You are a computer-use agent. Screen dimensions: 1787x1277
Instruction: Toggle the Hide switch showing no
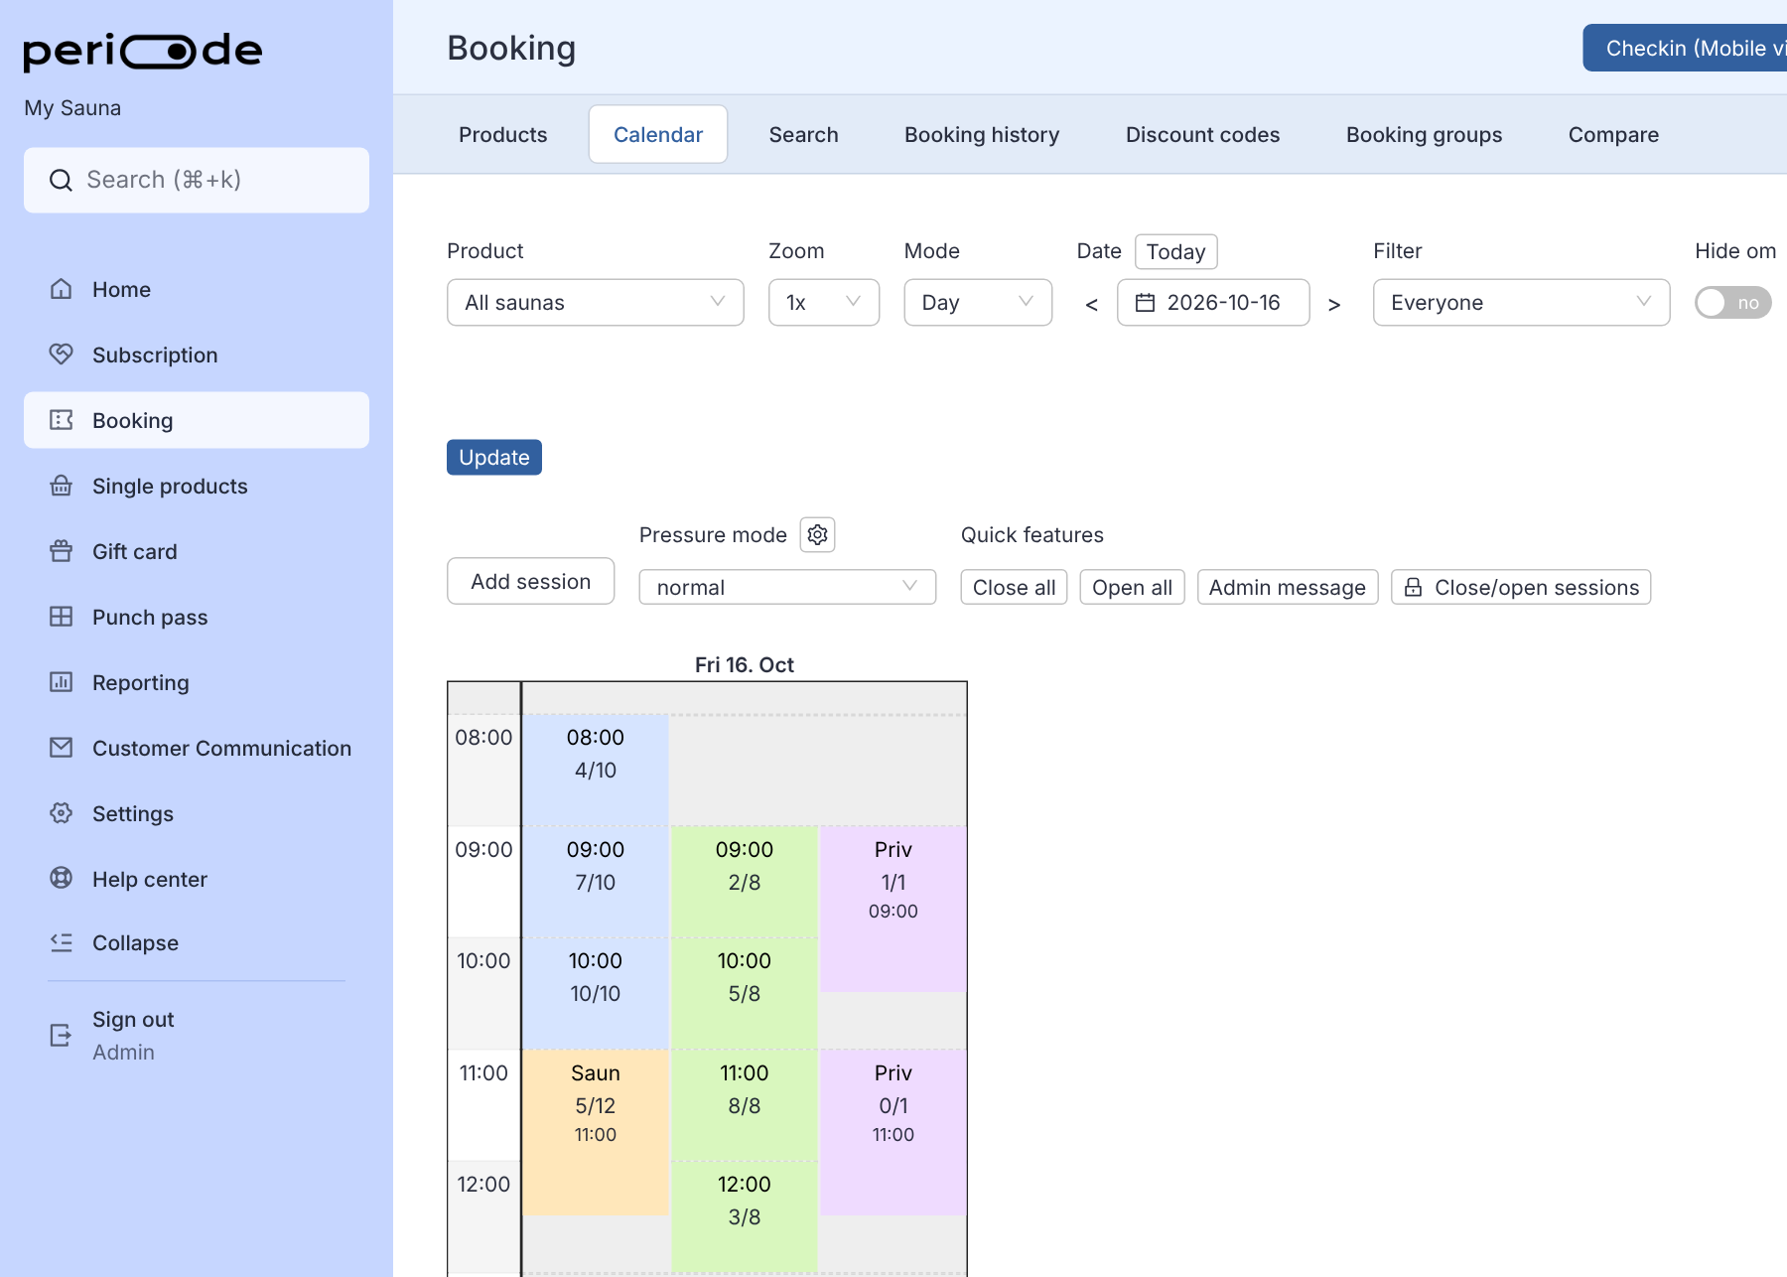[1732, 303]
